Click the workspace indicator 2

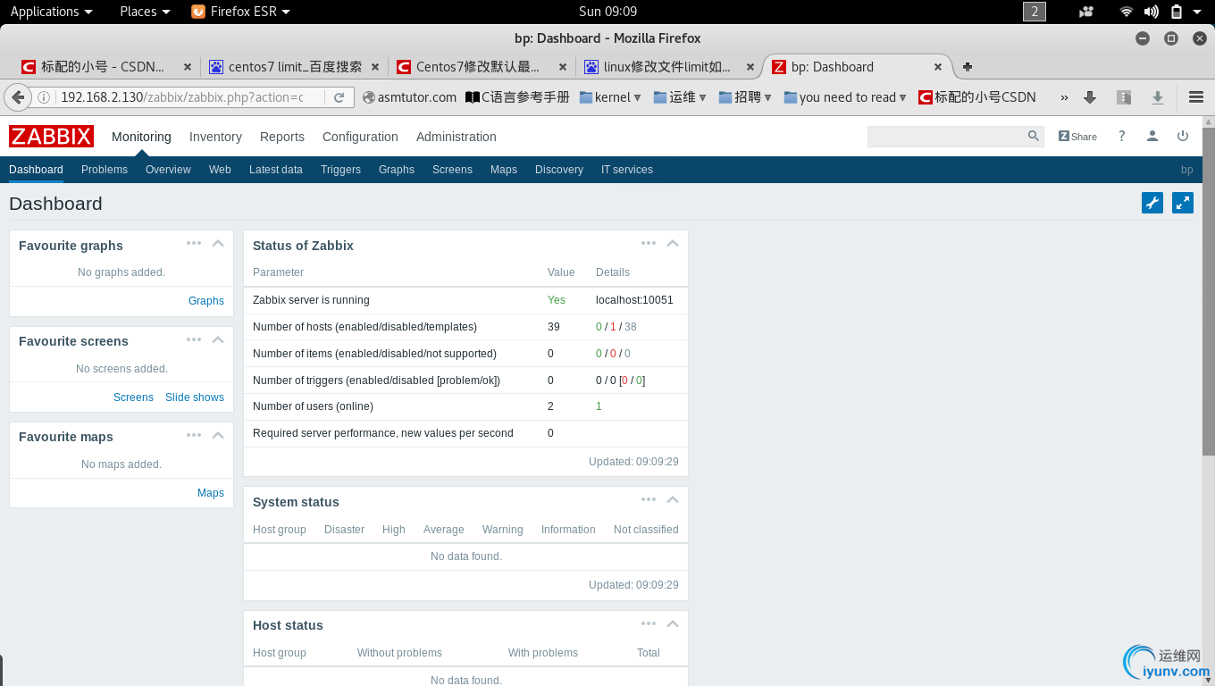(x=1035, y=12)
